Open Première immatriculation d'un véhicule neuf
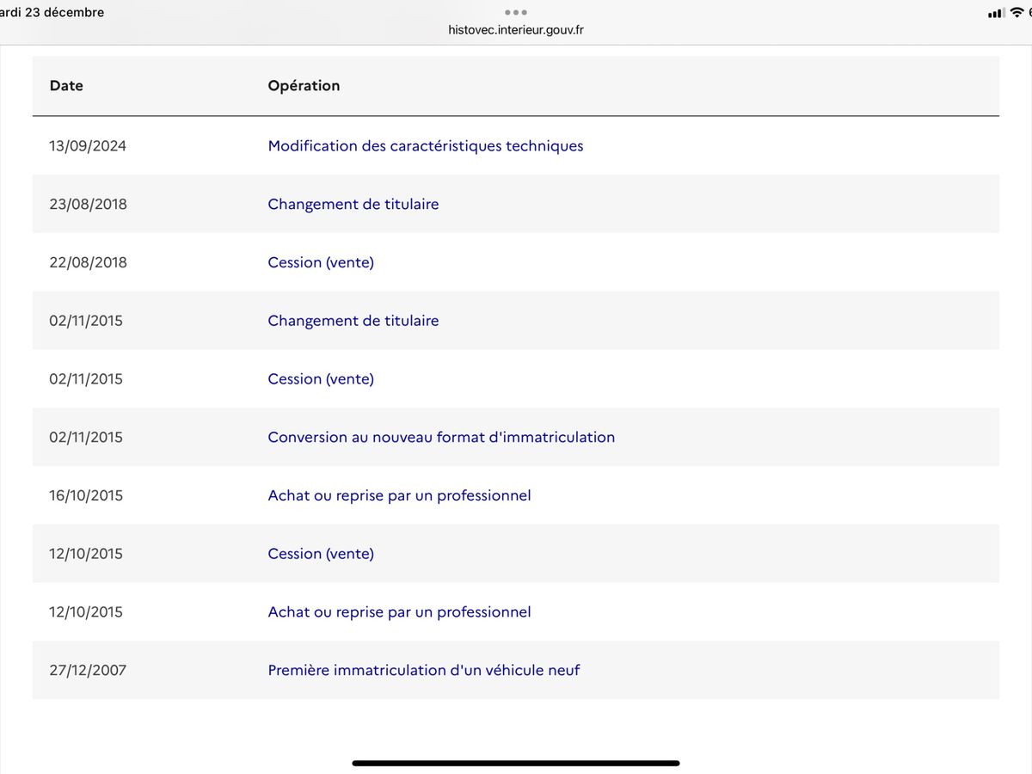Screen dimensions: 1032x774 [424, 670]
